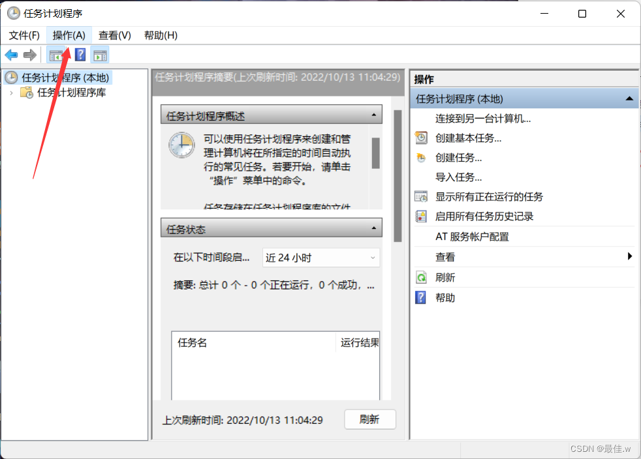The height and width of the screenshot is (459, 641).
Task: Click the blue Back arrow toolbar icon
Action: 12,55
